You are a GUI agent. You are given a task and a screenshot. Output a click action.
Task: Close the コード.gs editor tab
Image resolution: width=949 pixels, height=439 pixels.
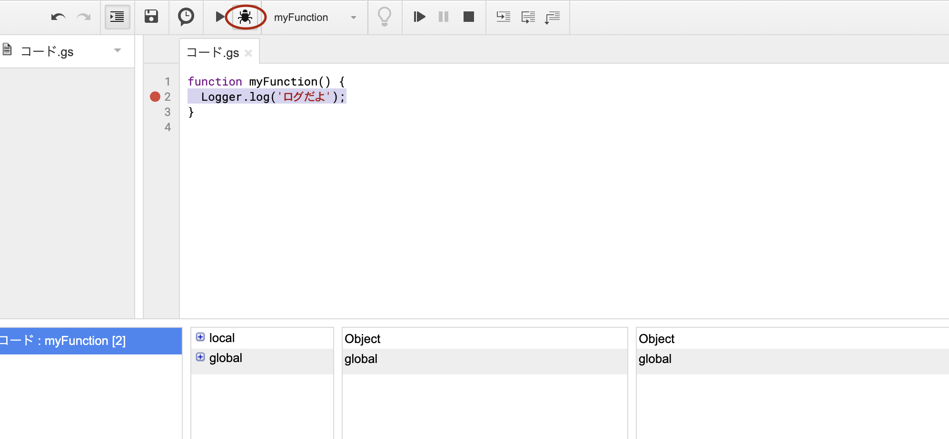click(x=248, y=53)
